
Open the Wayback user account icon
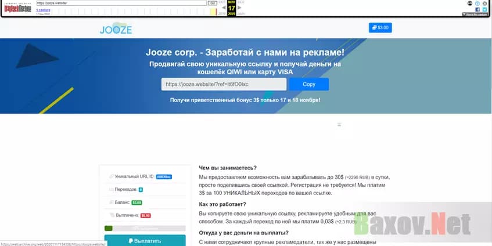click(470, 3)
